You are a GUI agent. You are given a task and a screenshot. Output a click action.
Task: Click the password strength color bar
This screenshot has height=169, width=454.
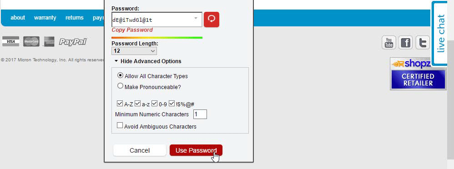click(x=157, y=37)
